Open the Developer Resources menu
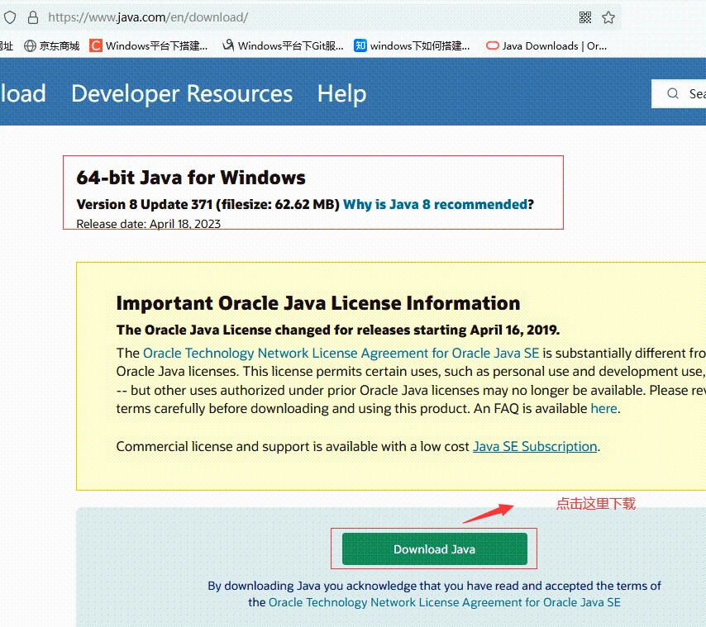The image size is (706, 627). pos(182,93)
